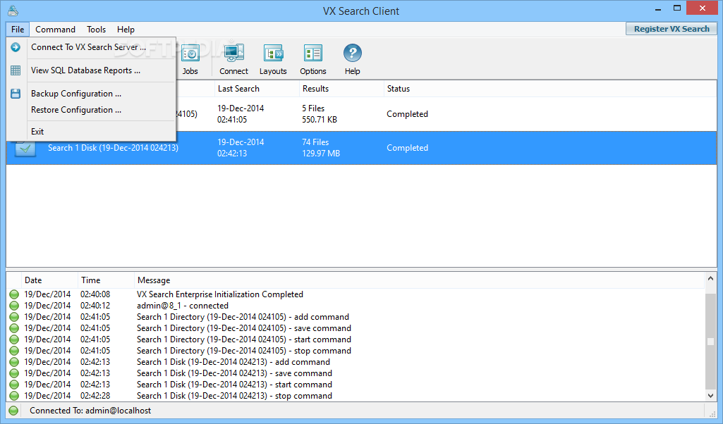Image resolution: width=723 pixels, height=424 pixels.
Task: Click the log panel scrollbar thumb
Action: click(x=710, y=342)
